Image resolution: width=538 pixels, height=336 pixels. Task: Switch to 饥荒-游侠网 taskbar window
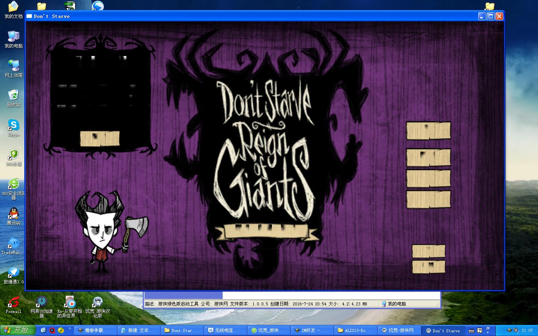399,330
